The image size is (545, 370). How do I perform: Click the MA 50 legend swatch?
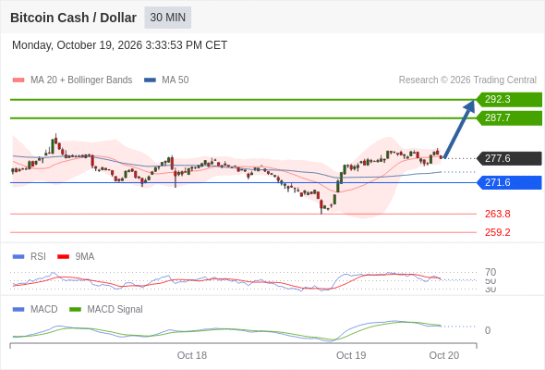coord(151,80)
